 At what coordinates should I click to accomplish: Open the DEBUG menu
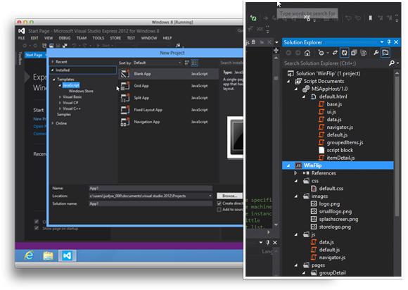[65, 38]
